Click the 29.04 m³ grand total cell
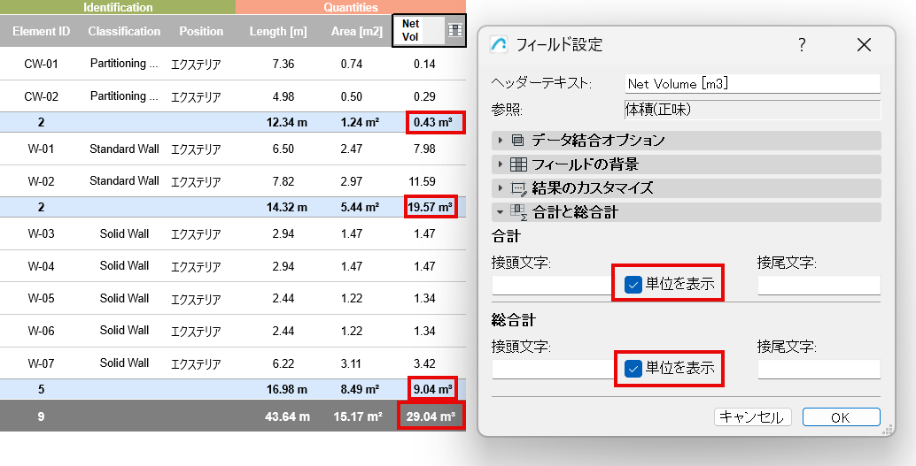The width and height of the screenshot is (916, 466). [x=431, y=416]
